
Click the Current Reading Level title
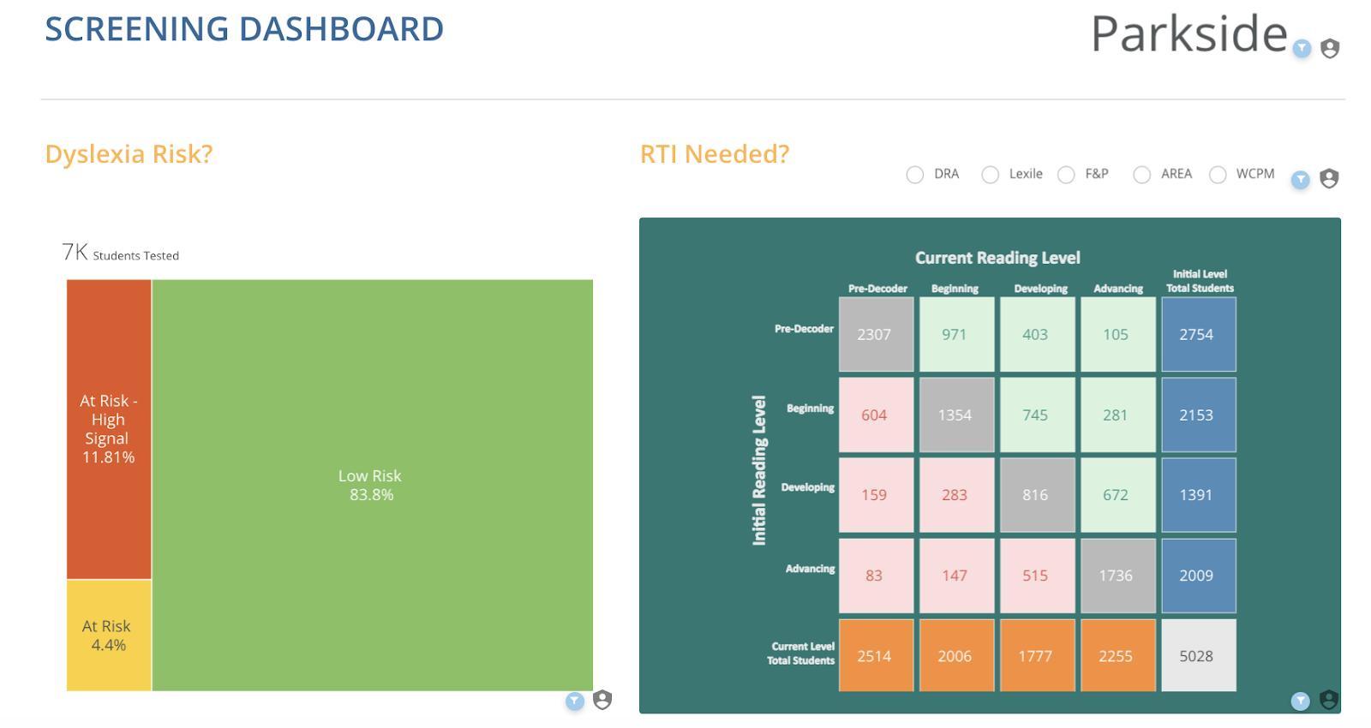coord(997,258)
